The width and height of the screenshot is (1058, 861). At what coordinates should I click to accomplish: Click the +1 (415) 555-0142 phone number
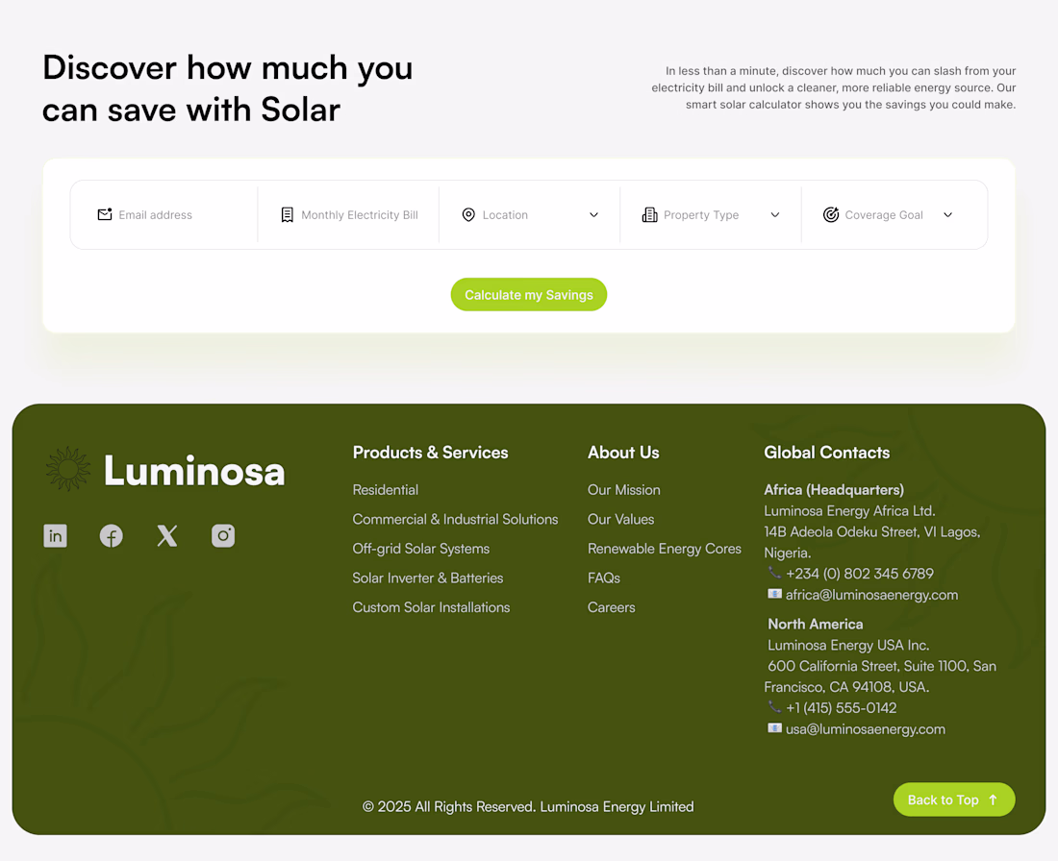point(842,708)
